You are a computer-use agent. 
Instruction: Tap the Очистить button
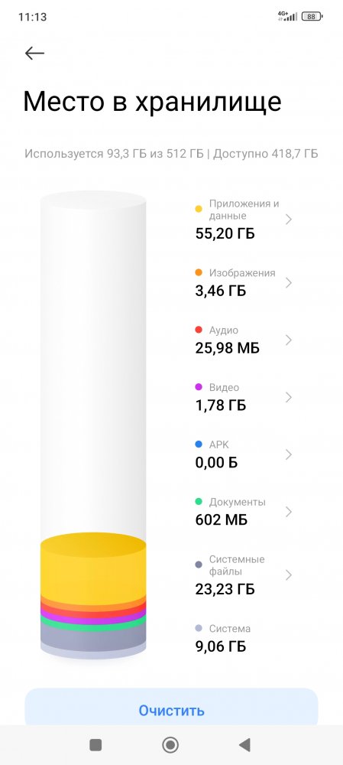[171, 710]
